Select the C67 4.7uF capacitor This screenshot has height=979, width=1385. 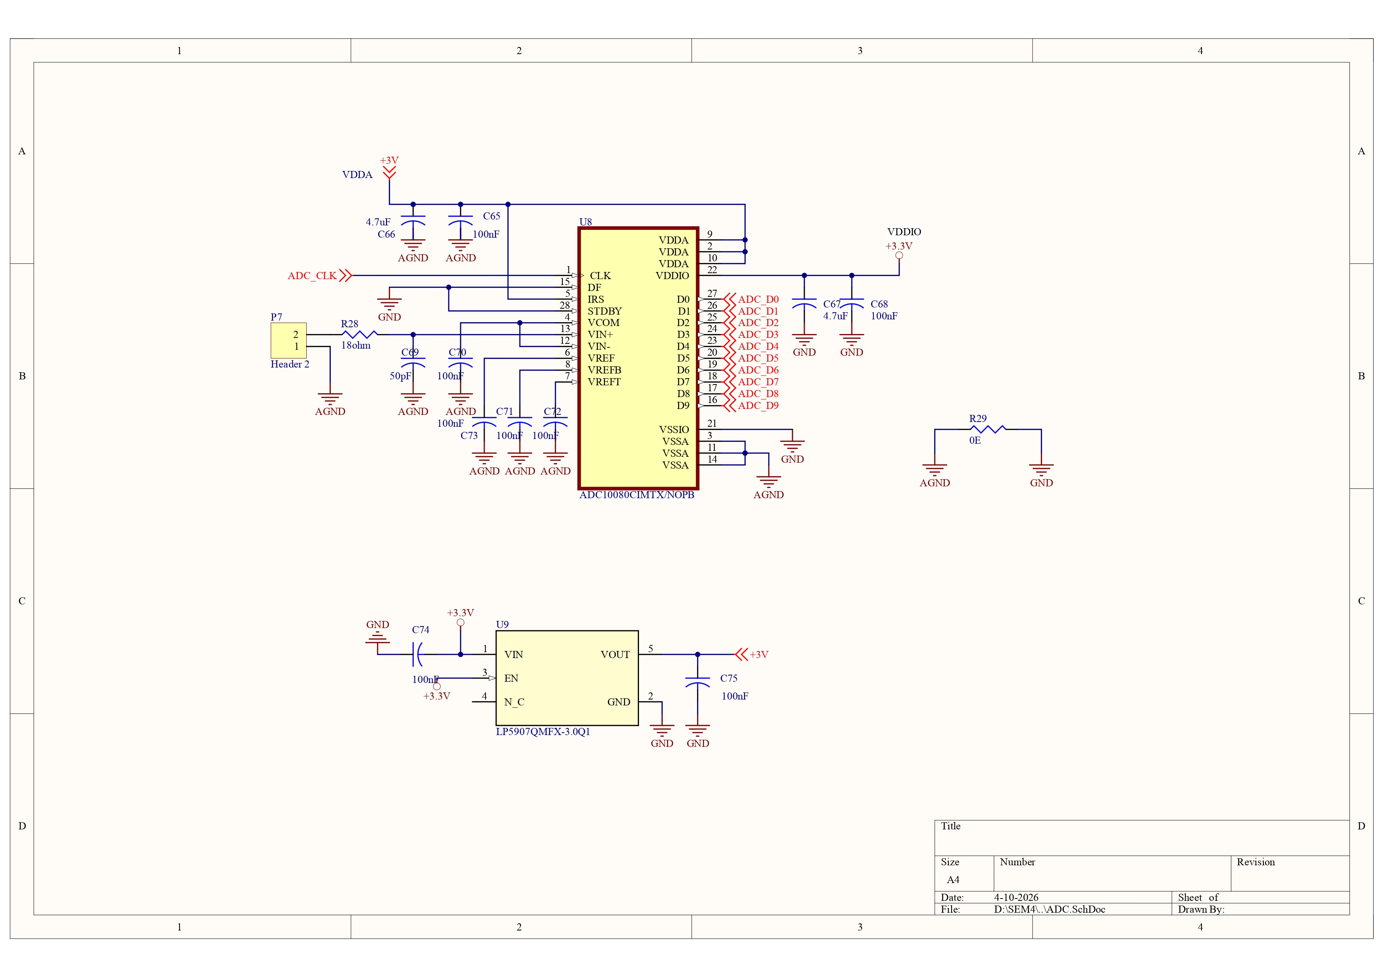coord(804,303)
